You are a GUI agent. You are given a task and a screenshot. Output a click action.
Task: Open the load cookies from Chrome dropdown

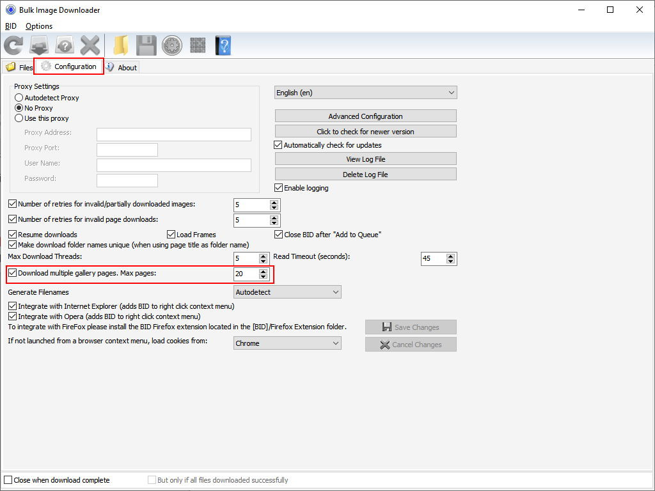[287, 343]
